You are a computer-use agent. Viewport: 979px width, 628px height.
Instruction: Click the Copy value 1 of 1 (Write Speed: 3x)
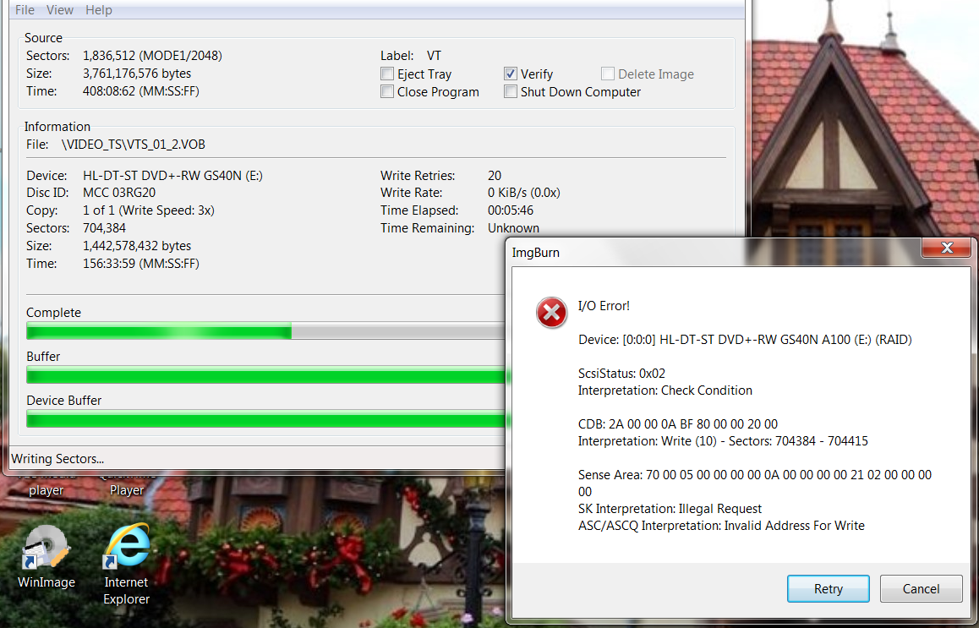pyautogui.click(x=149, y=210)
